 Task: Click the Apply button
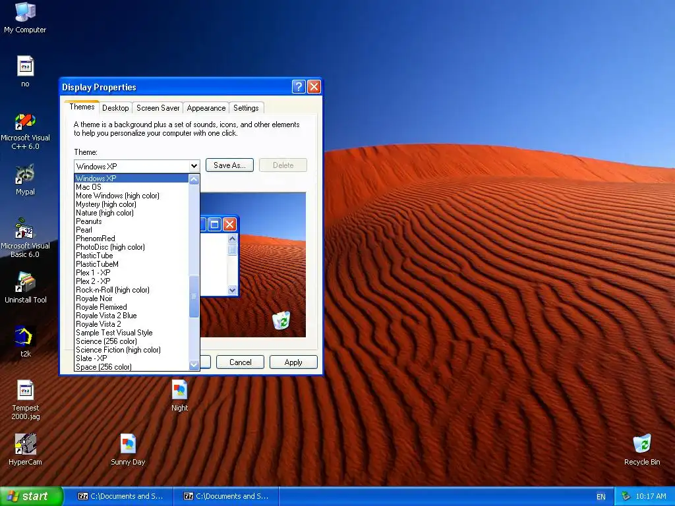(x=293, y=362)
